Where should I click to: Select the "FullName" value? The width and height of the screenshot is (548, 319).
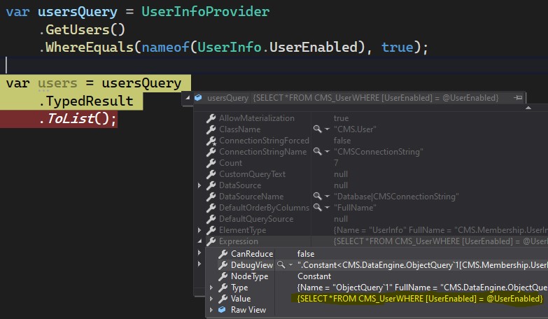355,208
